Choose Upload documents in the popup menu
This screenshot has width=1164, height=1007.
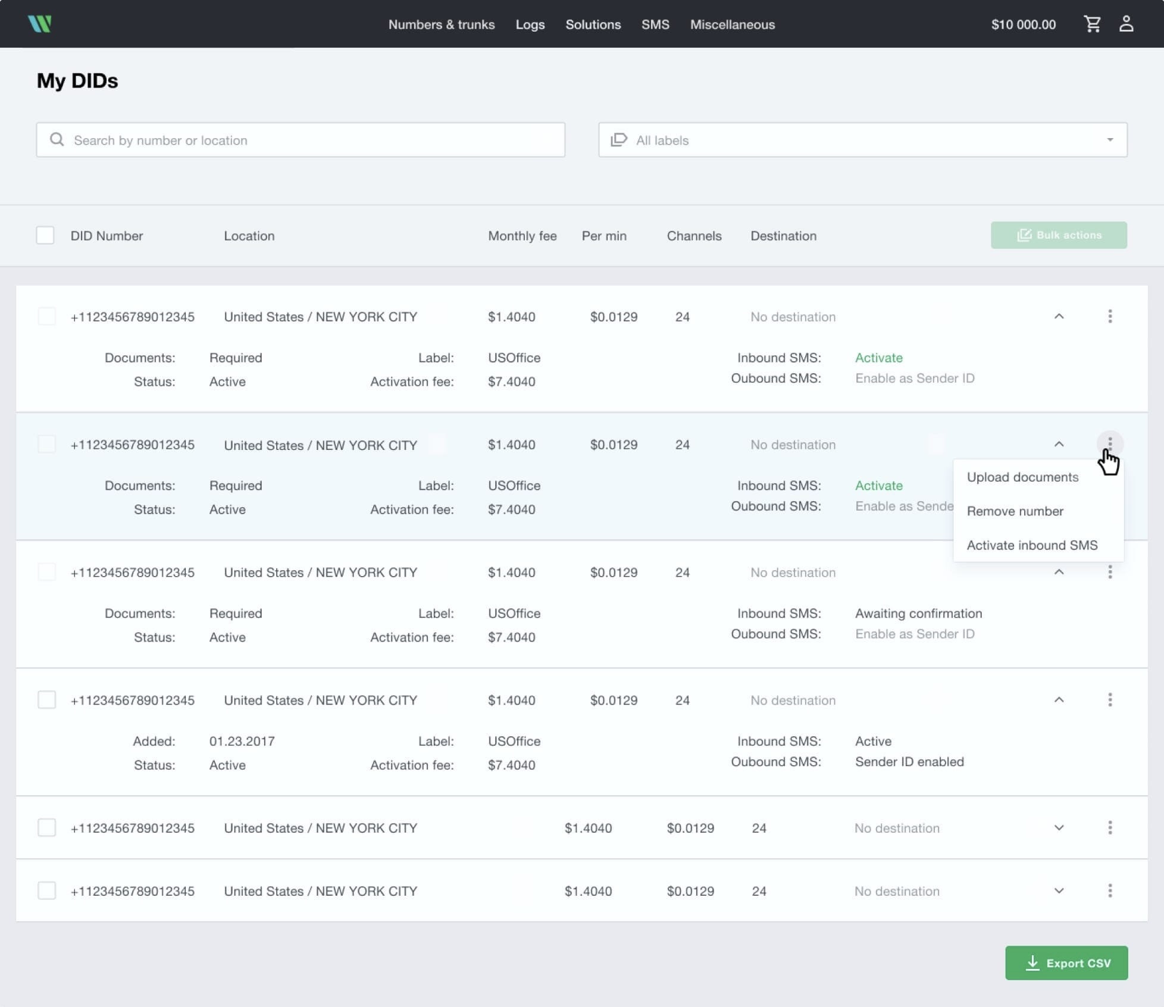pyautogui.click(x=1022, y=477)
